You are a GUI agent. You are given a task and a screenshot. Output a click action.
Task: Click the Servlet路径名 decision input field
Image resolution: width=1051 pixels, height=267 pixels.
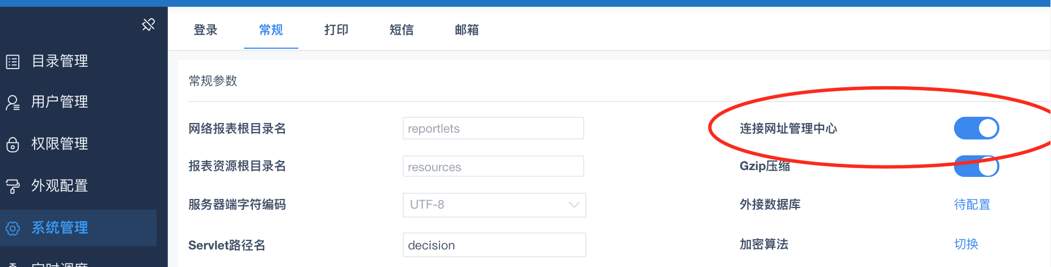tap(494, 245)
